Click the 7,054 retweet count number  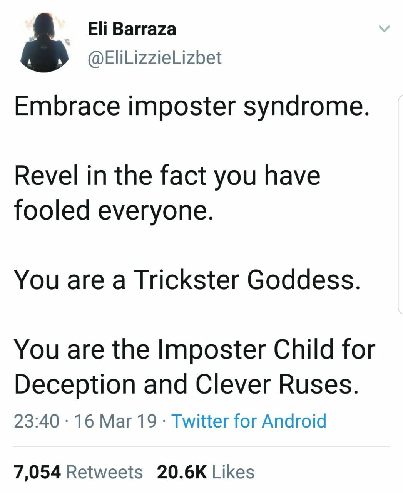click(x=37, y=472)
